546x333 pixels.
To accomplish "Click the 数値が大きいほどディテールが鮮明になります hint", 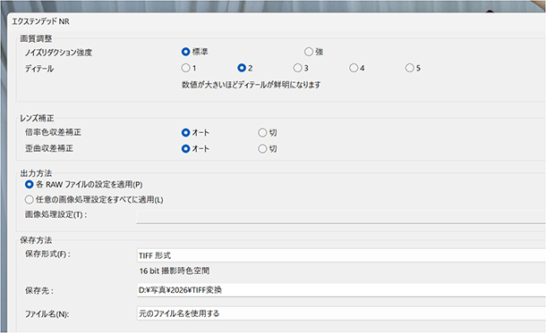I will (x=251, y=85).
